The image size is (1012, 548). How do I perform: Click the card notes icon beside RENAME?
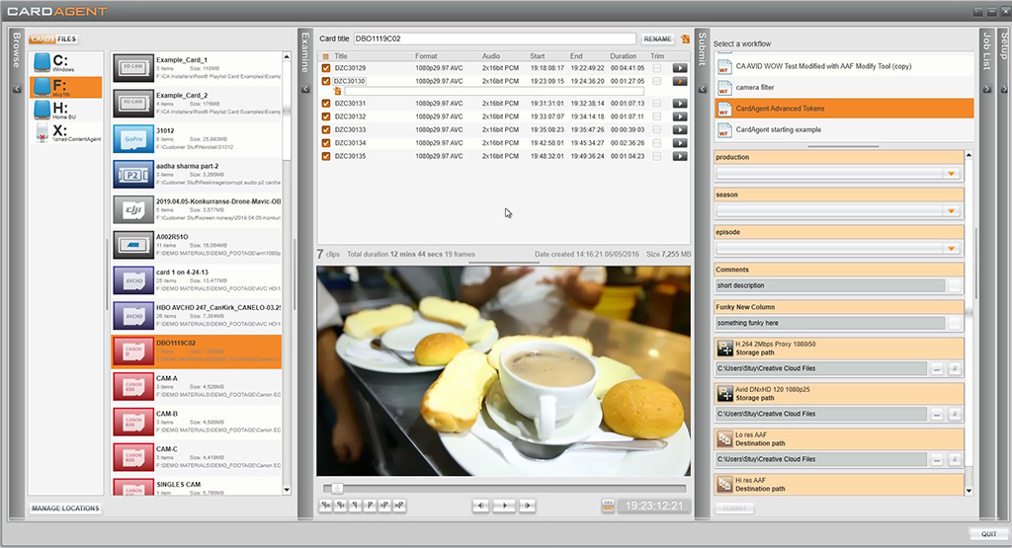point(685,39)
